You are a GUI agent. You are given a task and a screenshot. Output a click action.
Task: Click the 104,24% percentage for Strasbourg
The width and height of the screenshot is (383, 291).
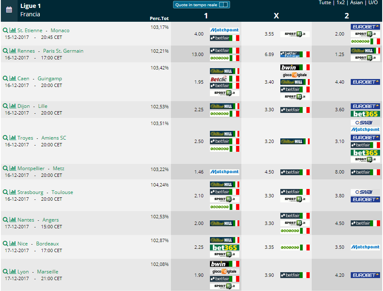[160, 185]
